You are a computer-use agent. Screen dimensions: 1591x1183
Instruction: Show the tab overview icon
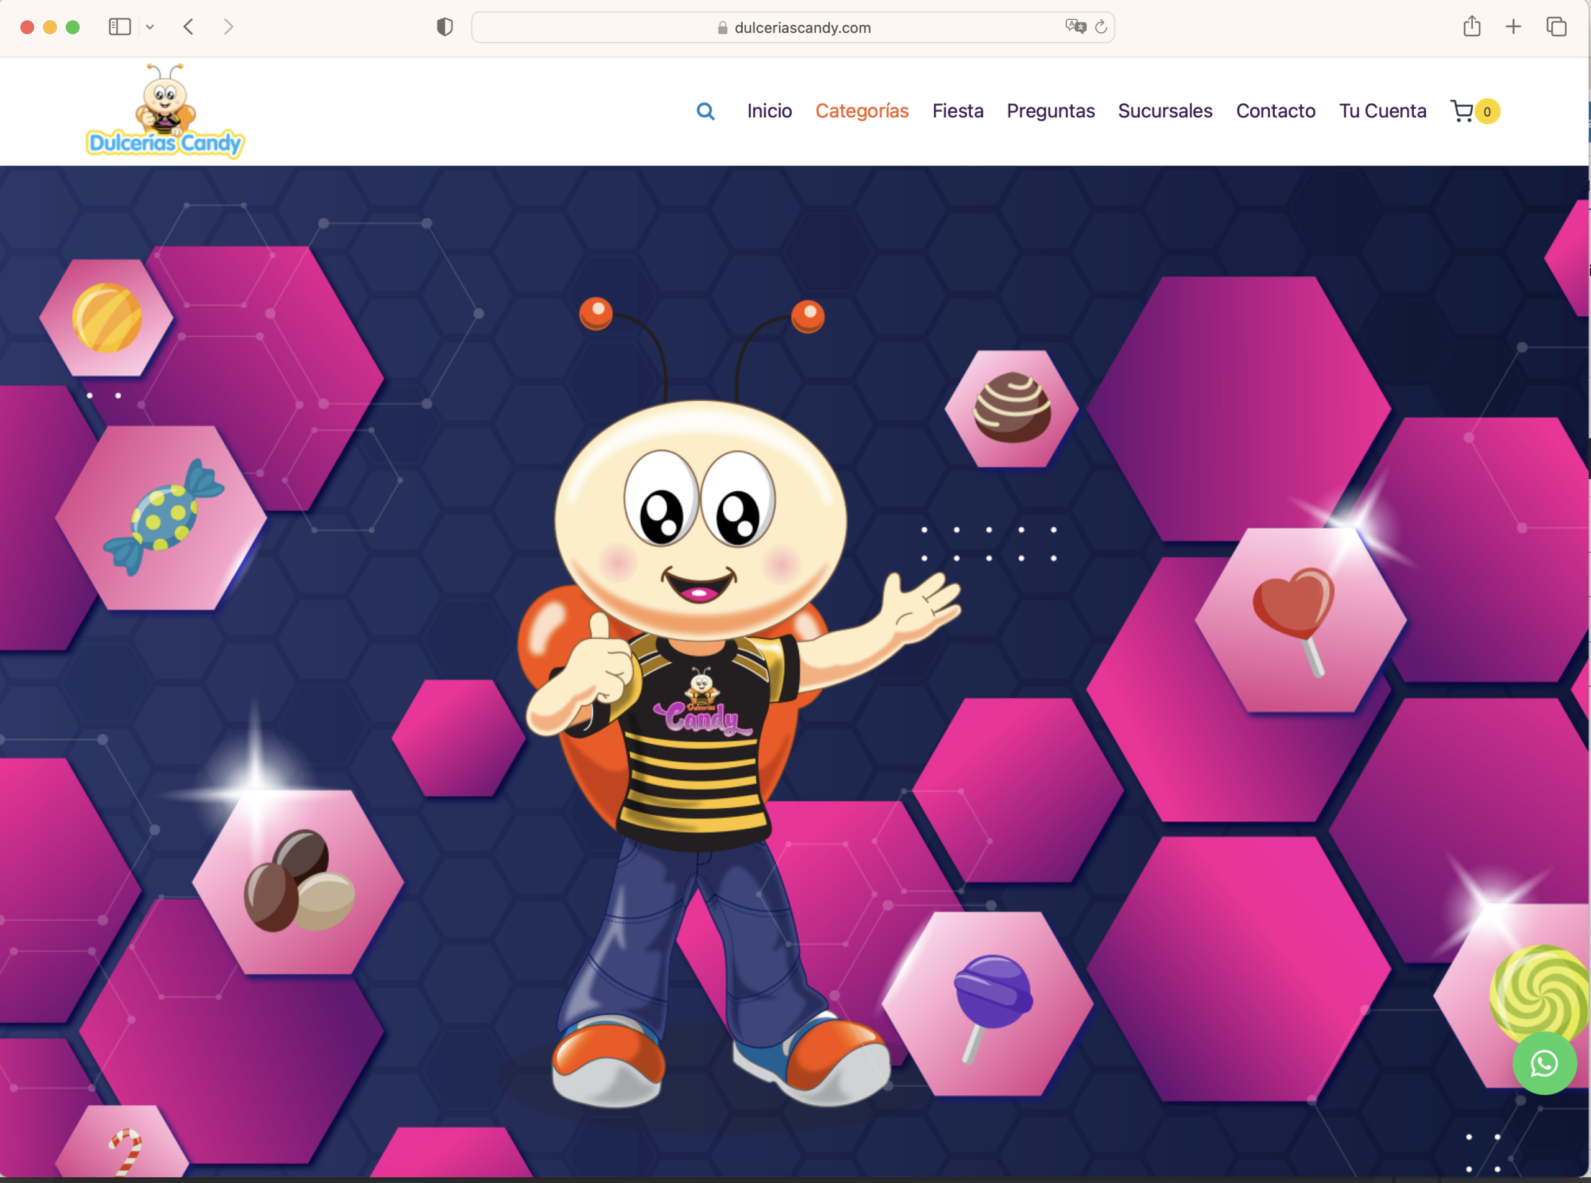1556,27
